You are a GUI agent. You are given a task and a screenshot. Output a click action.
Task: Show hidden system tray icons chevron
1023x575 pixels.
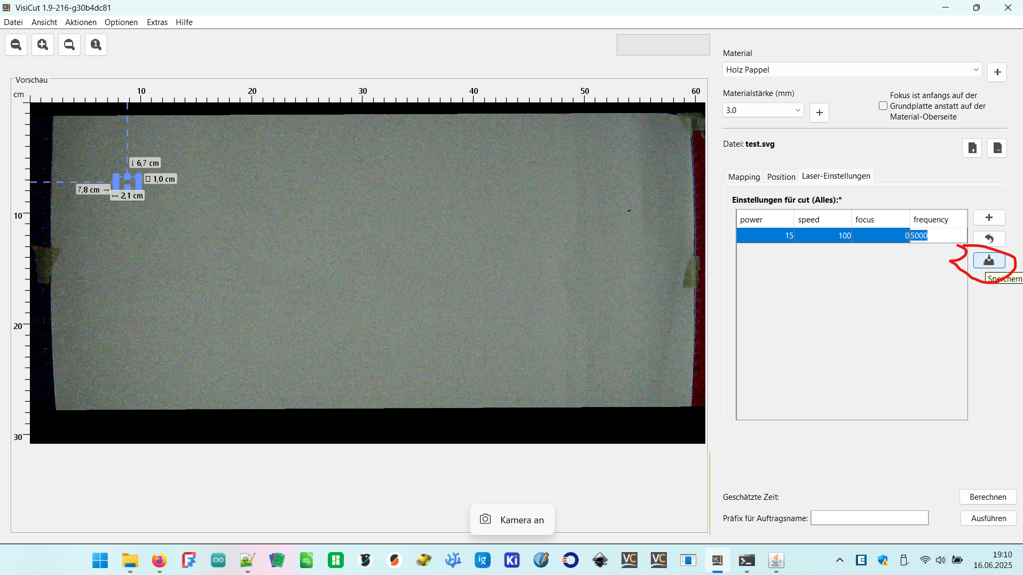tap(840, 560)
